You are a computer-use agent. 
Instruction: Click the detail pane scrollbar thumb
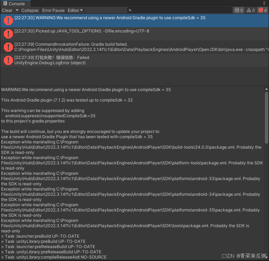coord(266,118)
